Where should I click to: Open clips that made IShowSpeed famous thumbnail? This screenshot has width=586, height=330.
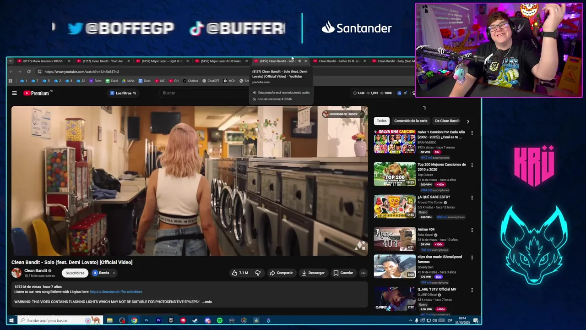tap(395, 266)
